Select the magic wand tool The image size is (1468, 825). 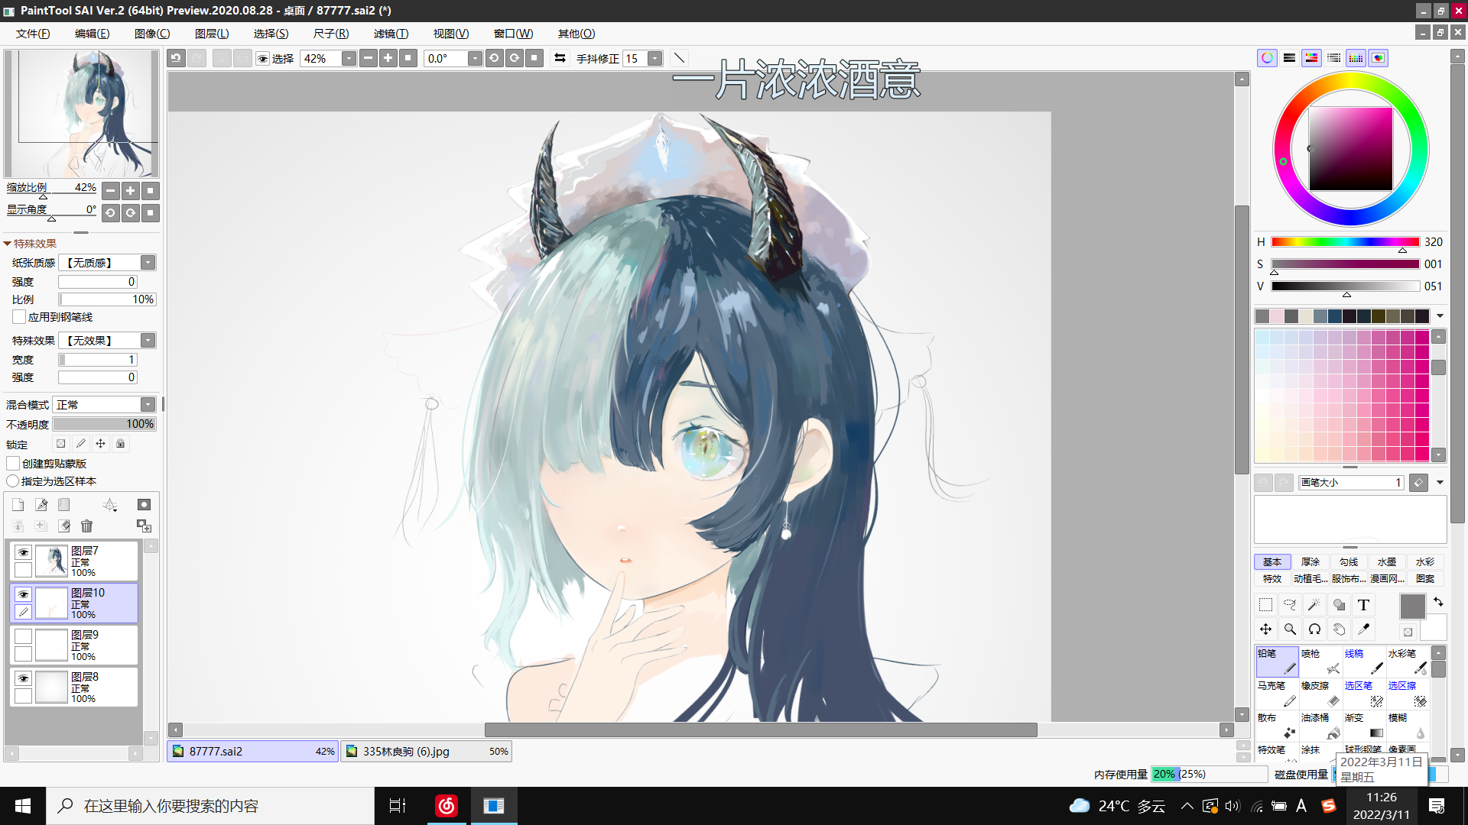pyautogui.click(x=1314, y=605)
